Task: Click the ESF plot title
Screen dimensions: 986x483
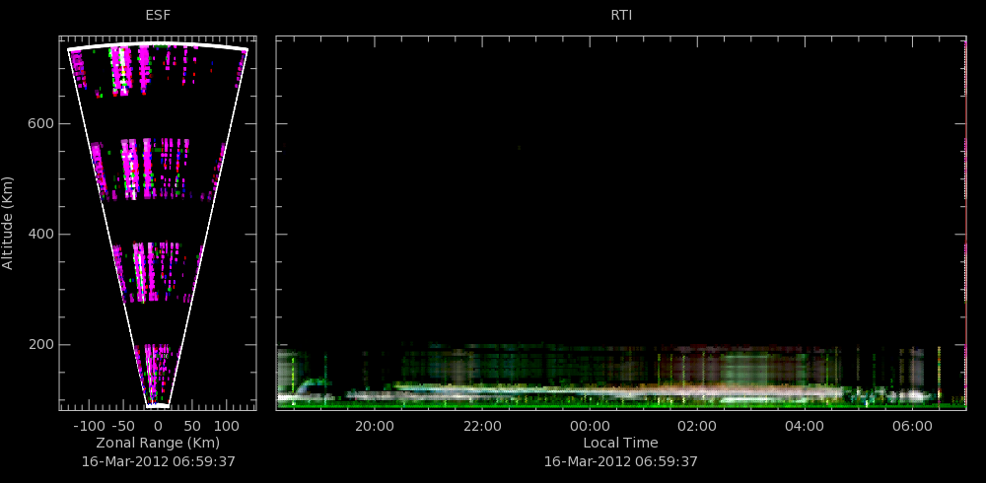Action: coord(158,15)
